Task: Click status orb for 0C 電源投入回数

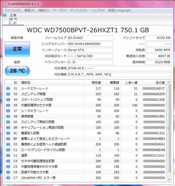Action: tap(8, 133)
